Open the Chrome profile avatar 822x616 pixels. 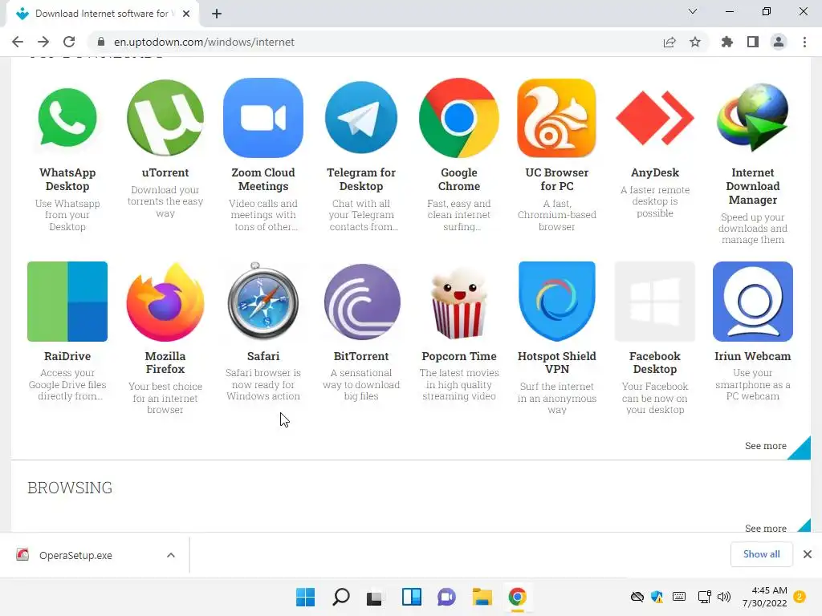coord(779,42)
